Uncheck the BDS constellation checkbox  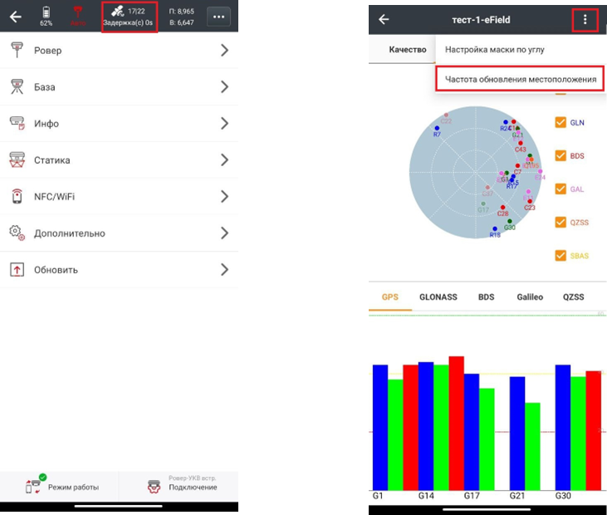[x=560, y=155]
